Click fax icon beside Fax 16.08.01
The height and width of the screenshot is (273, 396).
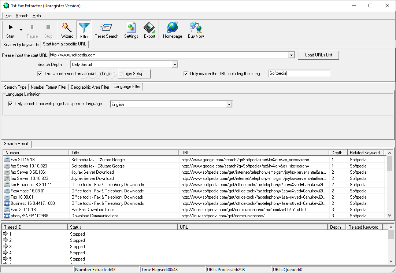[x=7, y=197]
